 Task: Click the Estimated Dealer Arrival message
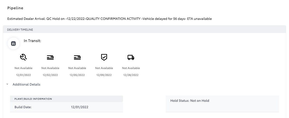click(x=109, y=19)
